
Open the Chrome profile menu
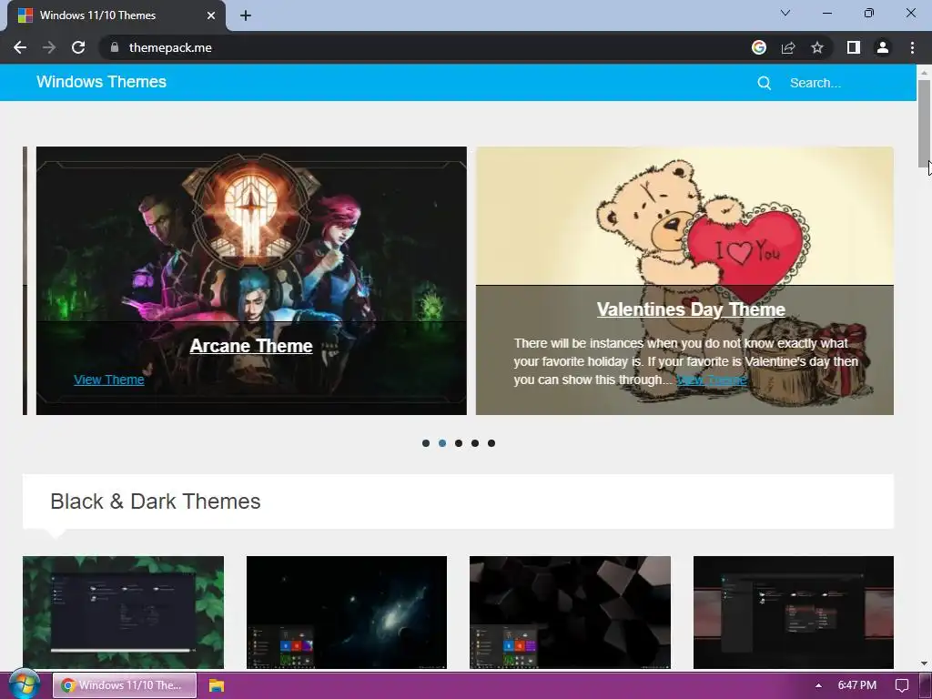tap(883, 47)
